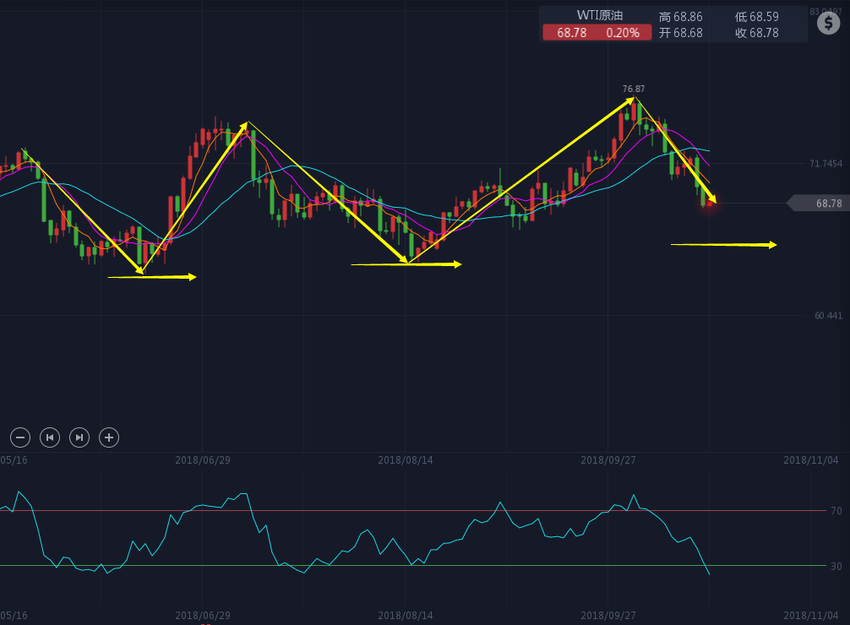
Task: Zoom in with the plus button
Action: [x=108, y=437]
